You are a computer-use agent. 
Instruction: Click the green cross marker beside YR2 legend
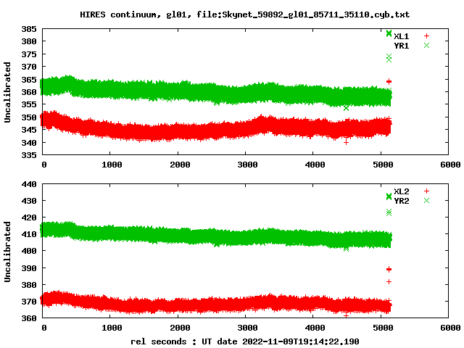click(x=426, y=201)
